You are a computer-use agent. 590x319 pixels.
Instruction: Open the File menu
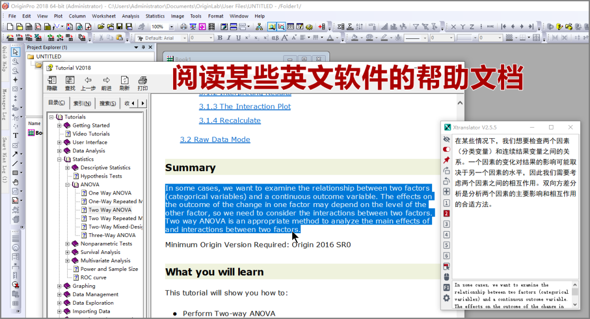click(x=12, y=16)
